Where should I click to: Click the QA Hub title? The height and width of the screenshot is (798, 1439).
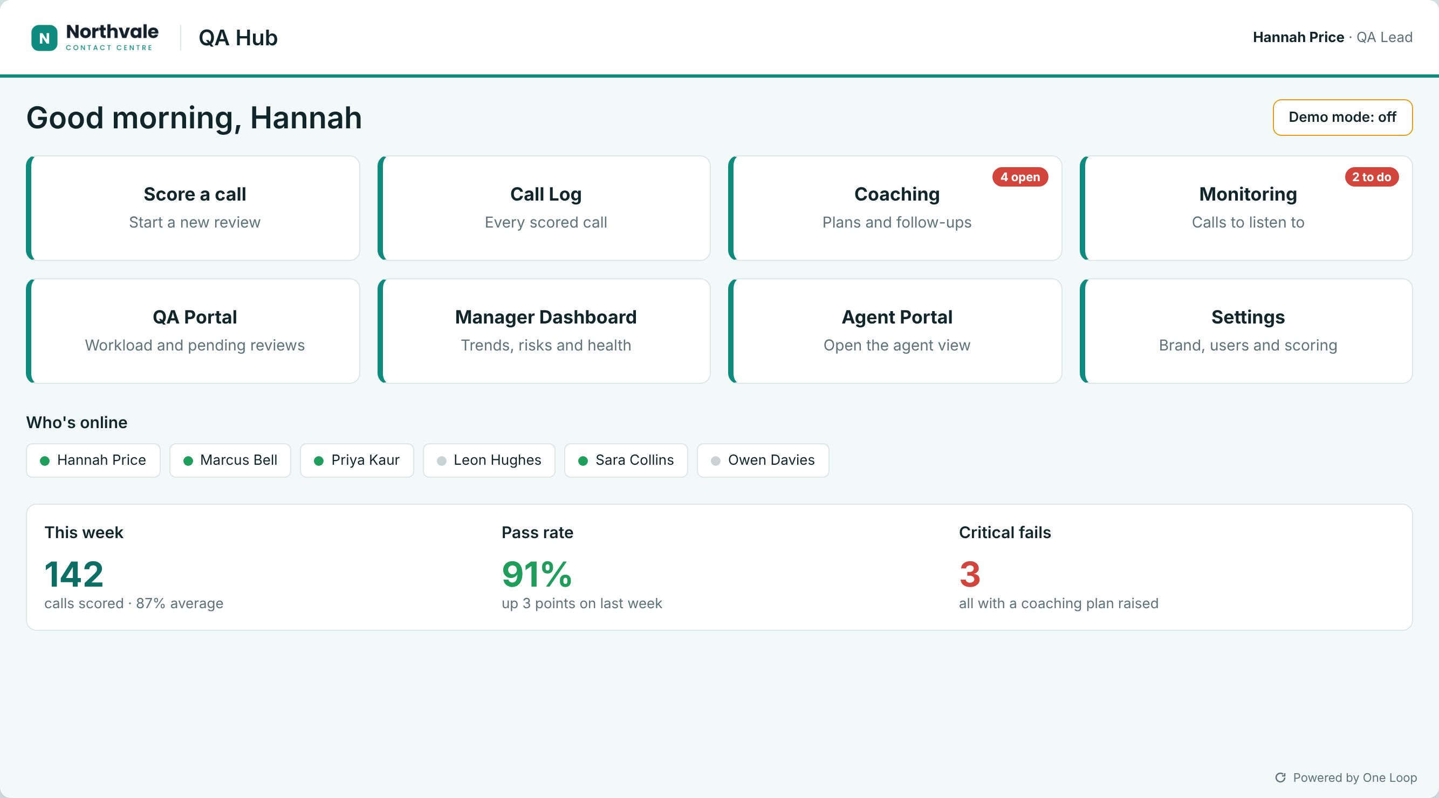(238, 38)
